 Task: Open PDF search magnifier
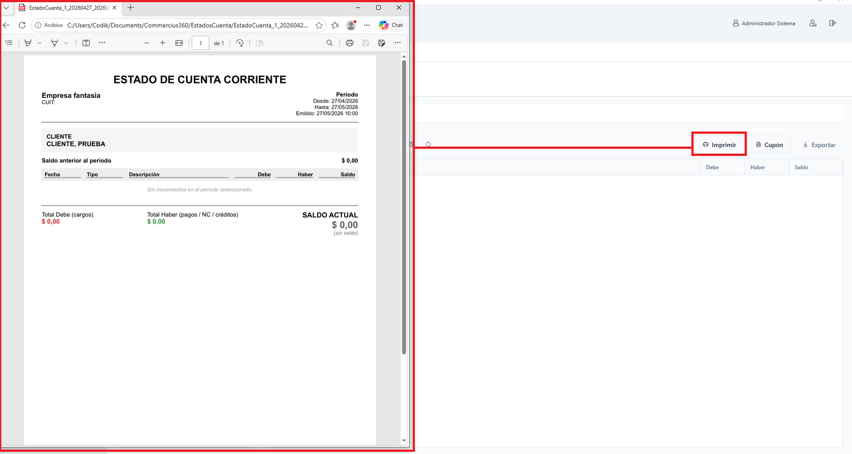330,43
